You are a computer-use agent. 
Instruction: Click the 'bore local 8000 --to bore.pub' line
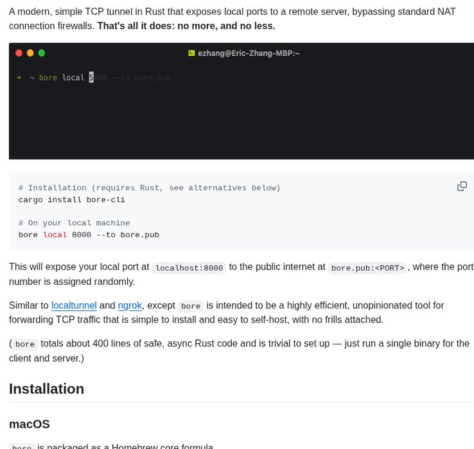89,235
